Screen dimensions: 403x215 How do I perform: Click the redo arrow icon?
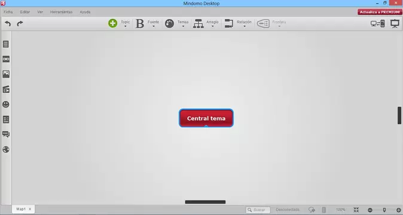point(20,24)
